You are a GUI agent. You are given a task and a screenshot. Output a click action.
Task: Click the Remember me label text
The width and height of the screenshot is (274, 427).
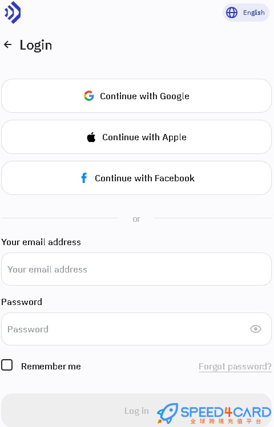pyautogui.click(x=51, y=366)
